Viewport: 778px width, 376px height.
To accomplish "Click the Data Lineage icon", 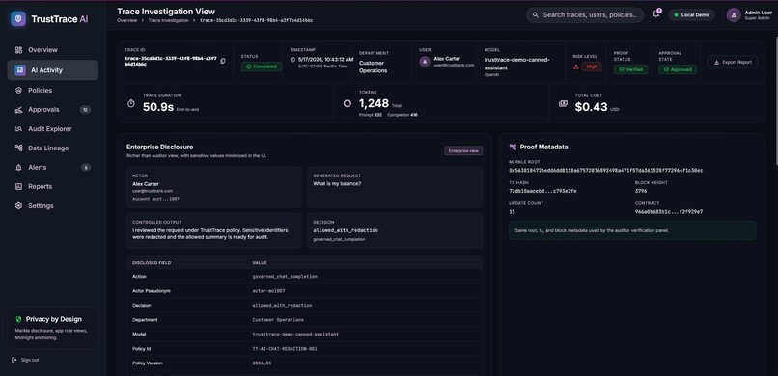I will point(19,148).
